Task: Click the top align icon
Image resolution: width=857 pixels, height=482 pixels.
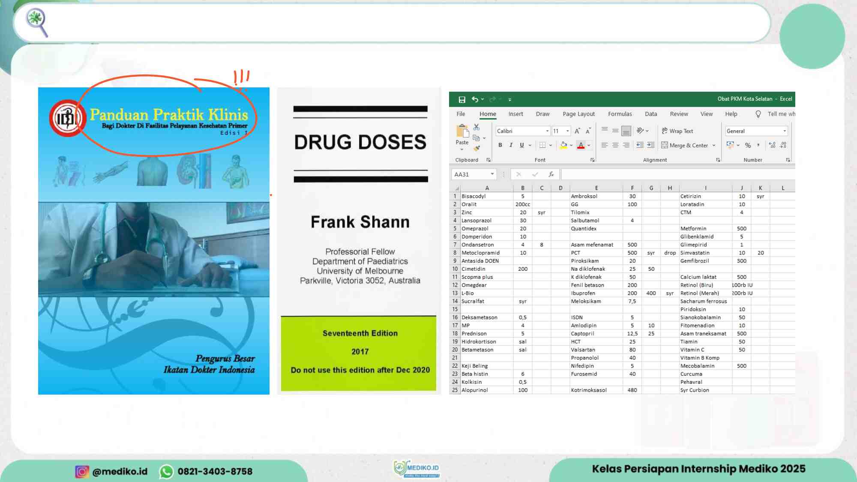Action: tap(605, 129)
